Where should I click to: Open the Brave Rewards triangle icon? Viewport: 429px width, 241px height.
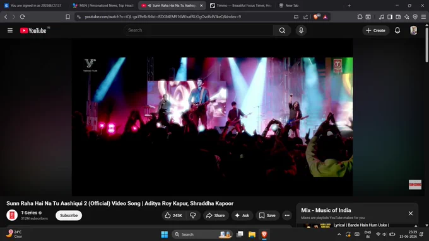point(325,17)
